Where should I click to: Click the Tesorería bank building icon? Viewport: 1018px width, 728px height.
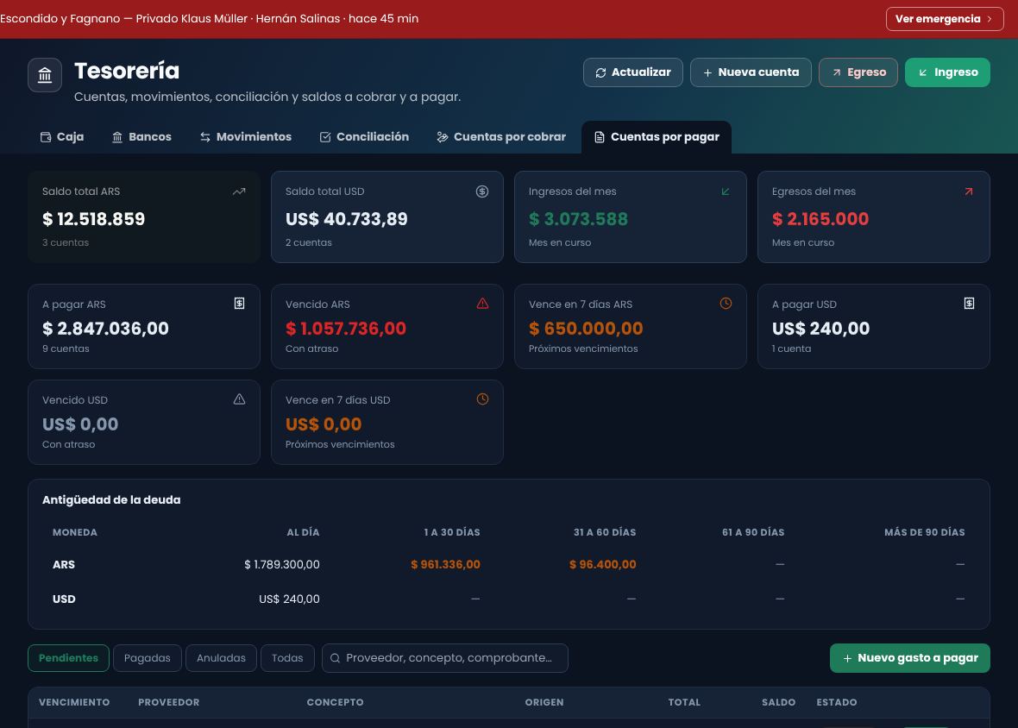(45, 75)
